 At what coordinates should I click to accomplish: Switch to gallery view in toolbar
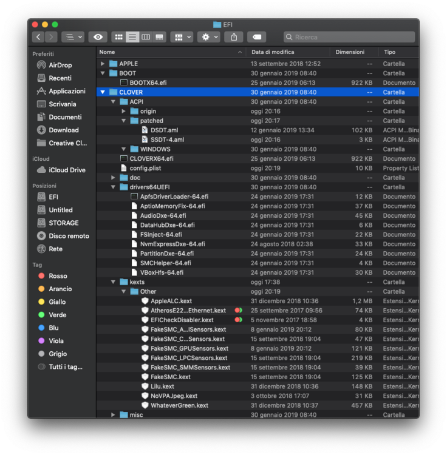159,37
